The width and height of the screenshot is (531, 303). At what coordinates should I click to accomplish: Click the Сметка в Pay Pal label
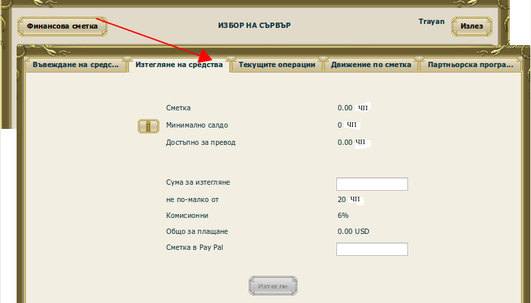[x=194, y=247]
